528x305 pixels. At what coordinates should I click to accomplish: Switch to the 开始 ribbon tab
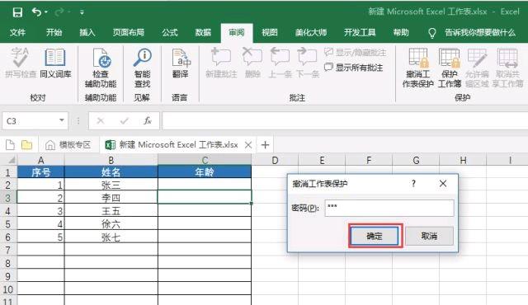click(x=54, y=33)
